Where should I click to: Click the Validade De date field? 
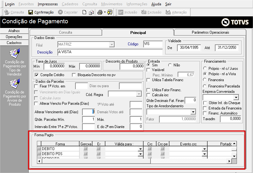tap(189, 47)
